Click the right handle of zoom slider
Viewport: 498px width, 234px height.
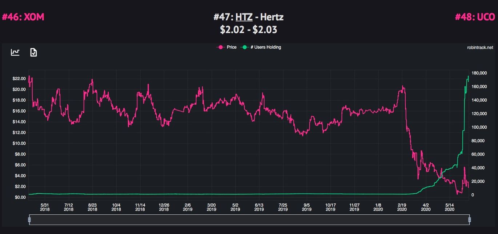pyautogui.click(x=469, y=219)
